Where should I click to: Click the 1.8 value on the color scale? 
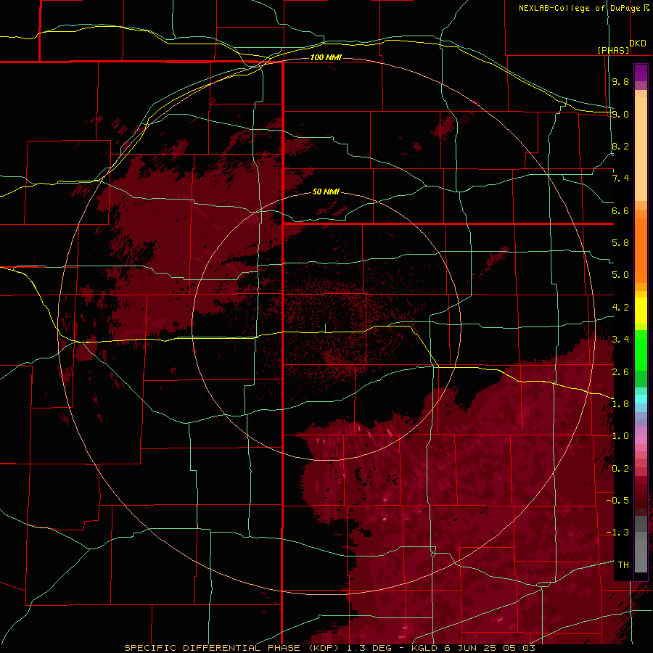click(x=620, y=404)
